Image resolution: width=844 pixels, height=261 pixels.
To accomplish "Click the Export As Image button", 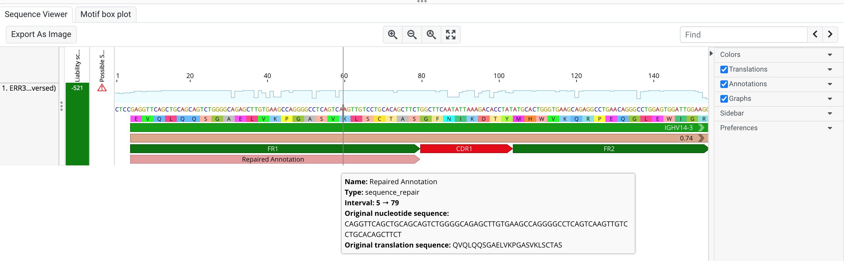I will tap(41, 34).
